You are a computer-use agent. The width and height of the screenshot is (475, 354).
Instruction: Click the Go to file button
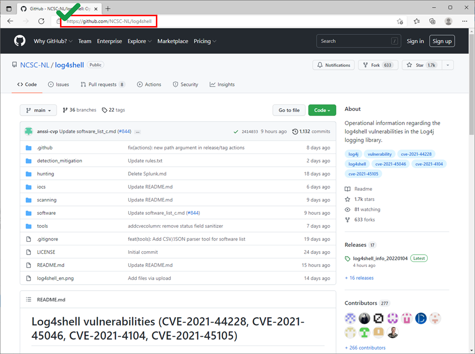[x=289, y=110]
